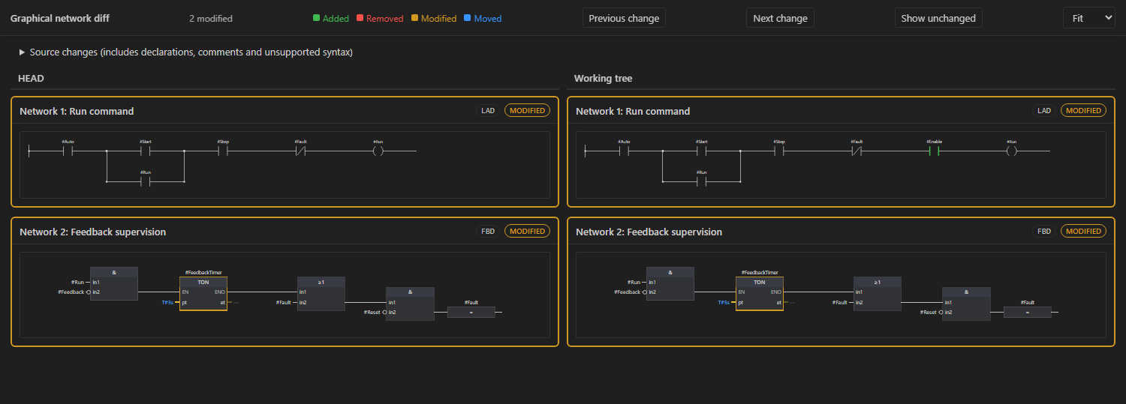
Task: Select HEAD AND block with #Reset input
Action: click(410, 304)
